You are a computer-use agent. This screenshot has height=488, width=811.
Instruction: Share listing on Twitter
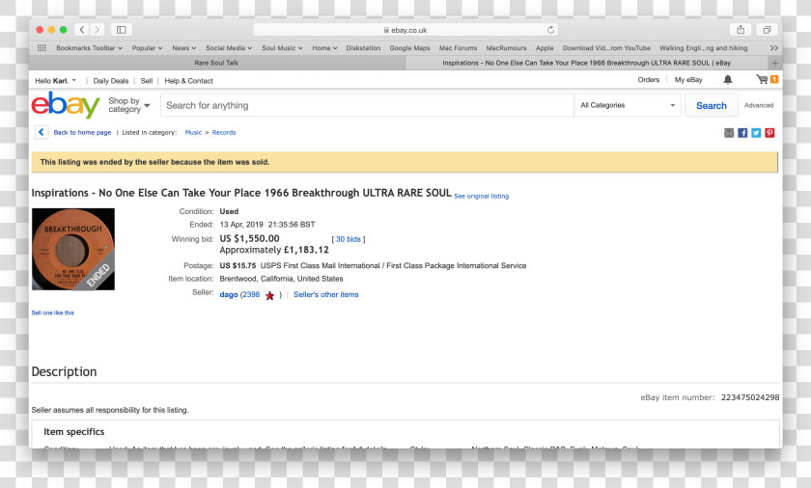click(x=756, y=133)
